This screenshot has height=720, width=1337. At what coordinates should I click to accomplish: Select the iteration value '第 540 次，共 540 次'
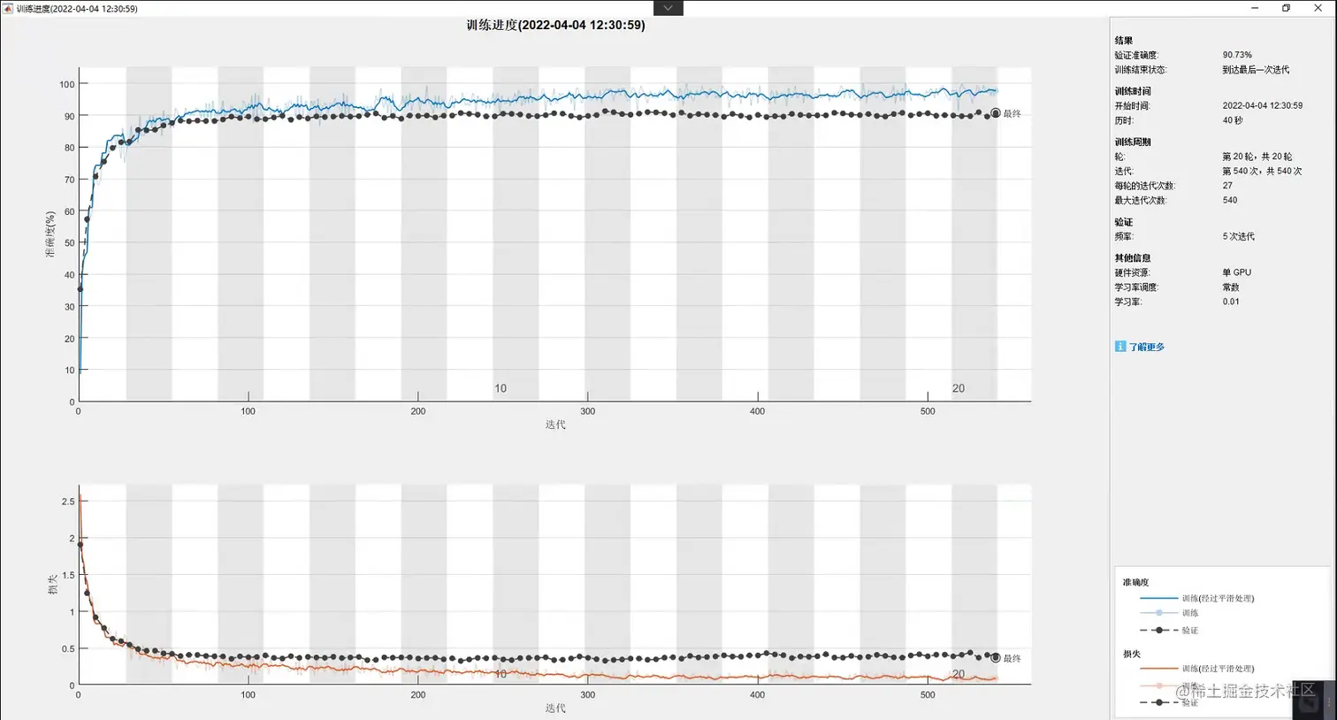1262,171
